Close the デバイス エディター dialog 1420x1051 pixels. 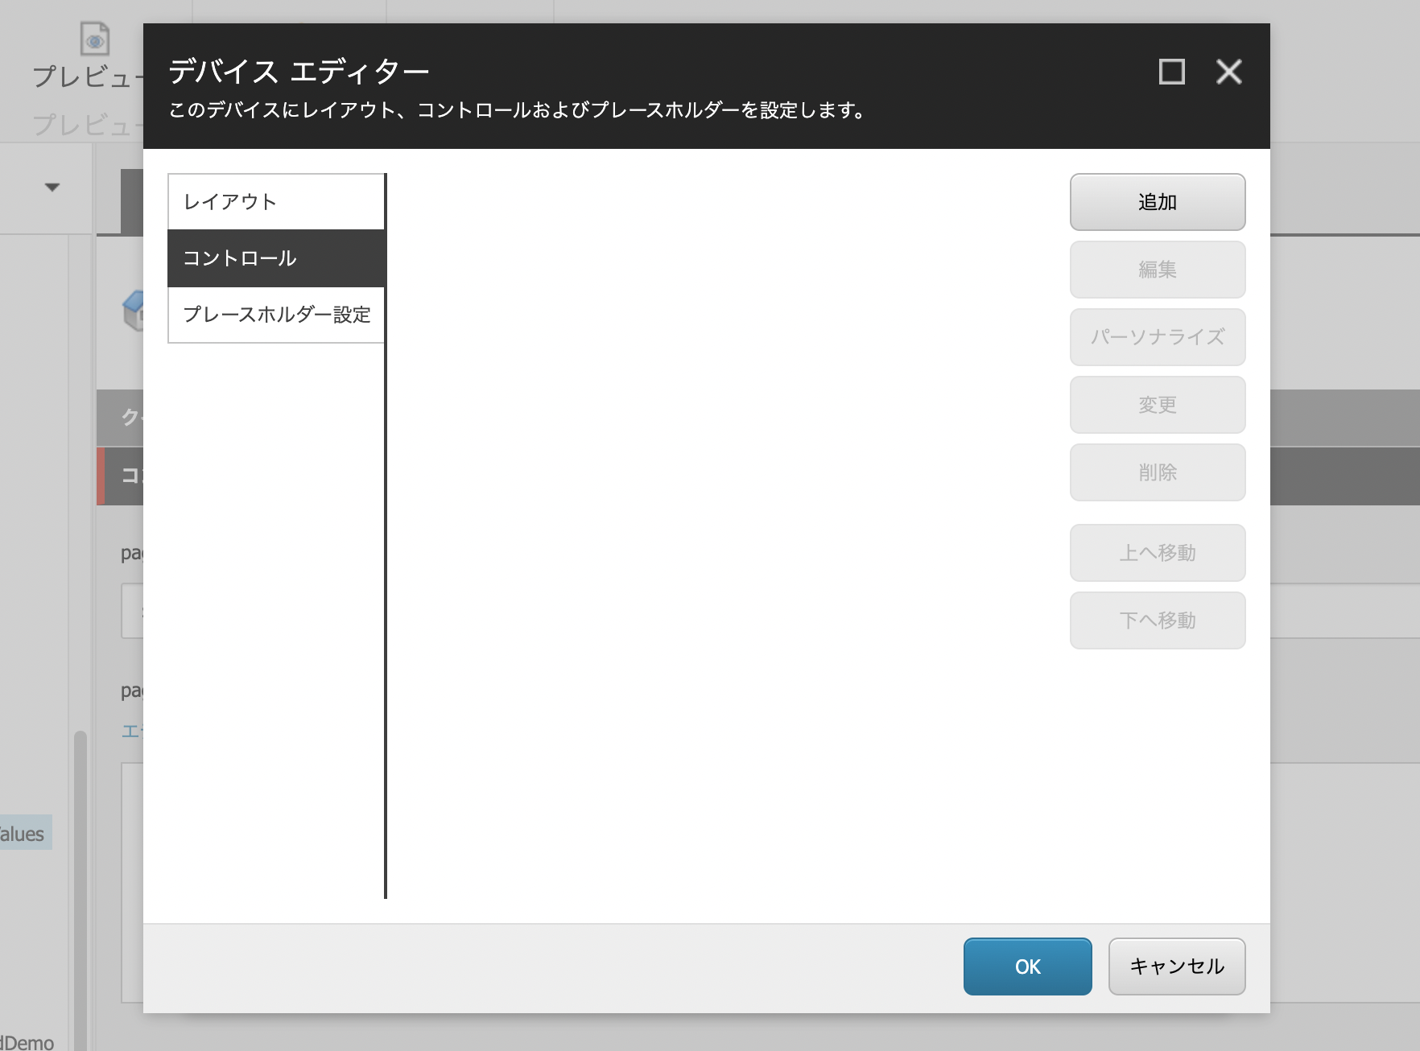(x=1229, y=72)
